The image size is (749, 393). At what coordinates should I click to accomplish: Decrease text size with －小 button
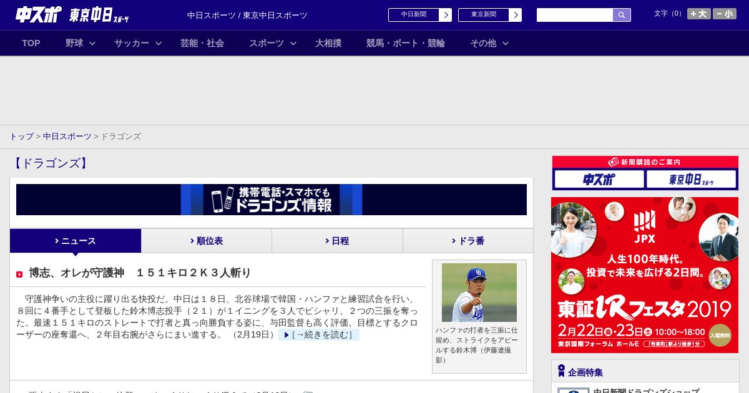click(725, 14)
